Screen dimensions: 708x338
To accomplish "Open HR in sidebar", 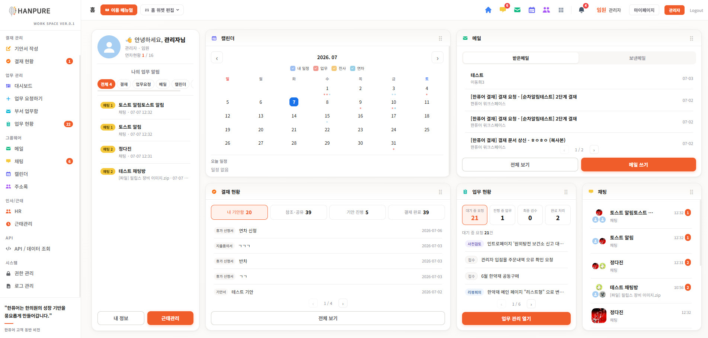I will click(x=39, y=211).
